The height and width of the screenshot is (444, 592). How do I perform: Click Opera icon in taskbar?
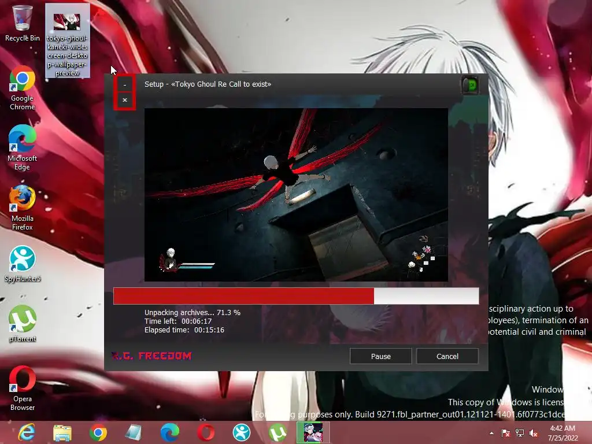coord(205,432)
